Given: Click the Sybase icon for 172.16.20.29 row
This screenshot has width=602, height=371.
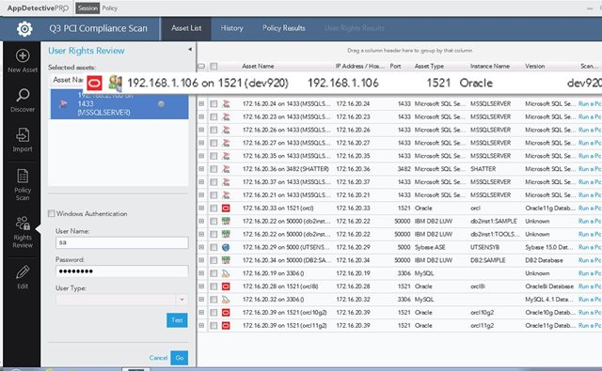Looking at the screenshot, I should point(226,247).
